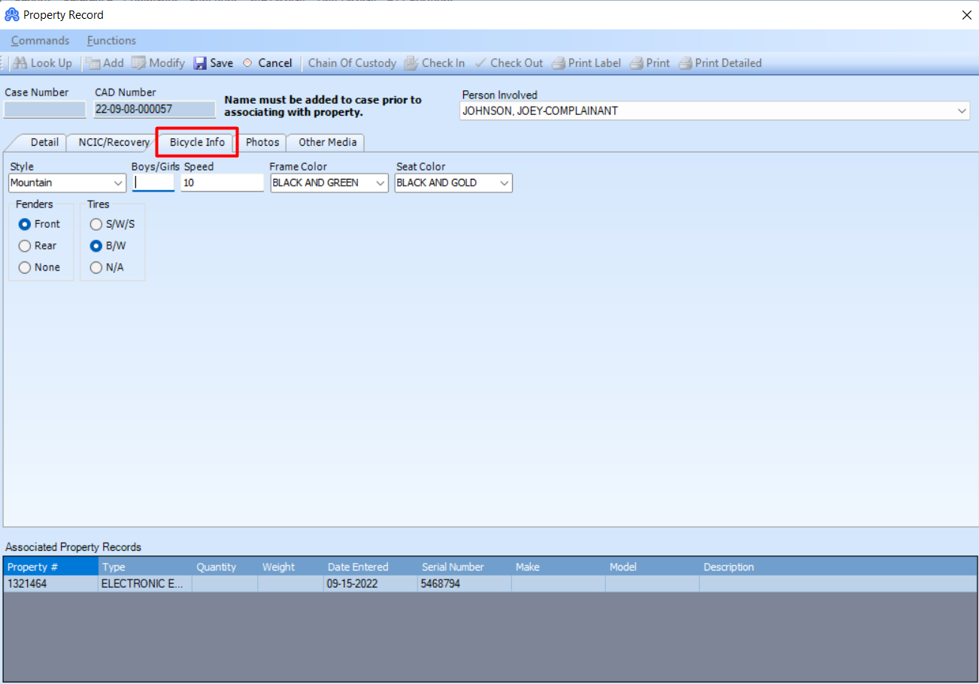979x684 pixels.
Task: Sort by Property # column header
Action: [50, 567]
